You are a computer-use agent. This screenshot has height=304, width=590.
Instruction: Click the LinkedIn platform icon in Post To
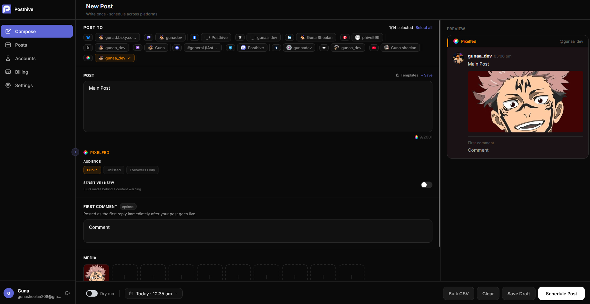point(289,38)
